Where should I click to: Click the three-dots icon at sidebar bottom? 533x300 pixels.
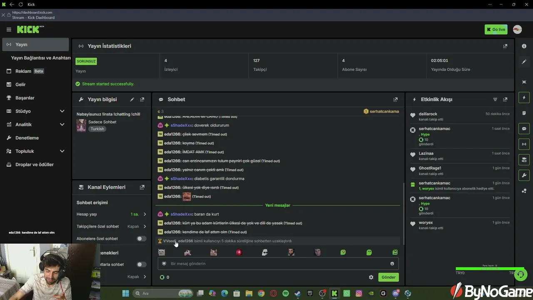point(524,191)
